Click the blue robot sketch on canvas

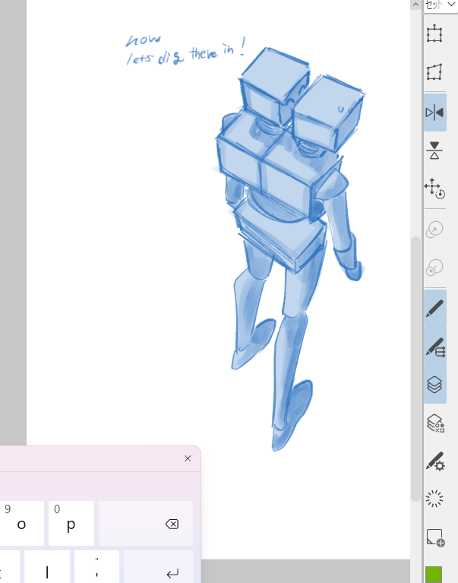(x=289, y=249)
